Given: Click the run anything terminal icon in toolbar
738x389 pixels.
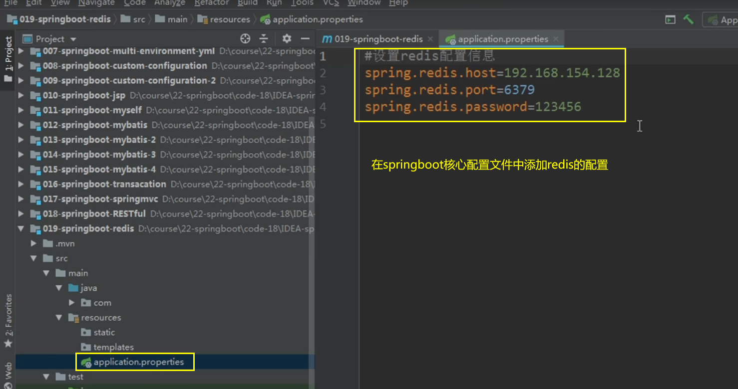Looking at the screenshot, I should coord(670,20).
